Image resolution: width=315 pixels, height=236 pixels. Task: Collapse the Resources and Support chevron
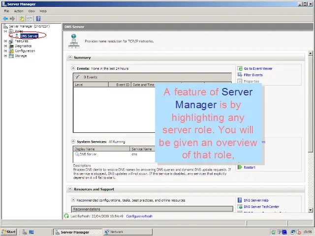tap(70, 189)
